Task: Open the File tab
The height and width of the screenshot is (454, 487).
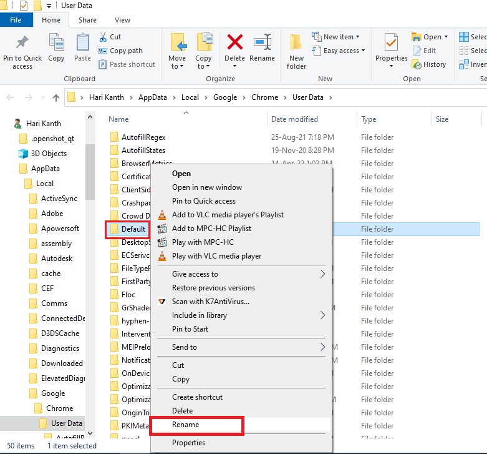Action: [16, 20]
